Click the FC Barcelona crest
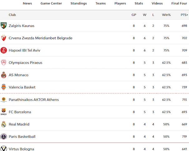The image size is (189, 151). (3, 112)
